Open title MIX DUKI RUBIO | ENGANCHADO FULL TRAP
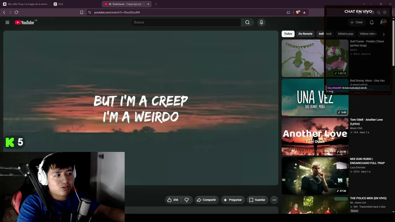Image resolution: width=395 pixels, height=222 pixels. (367, 161)
